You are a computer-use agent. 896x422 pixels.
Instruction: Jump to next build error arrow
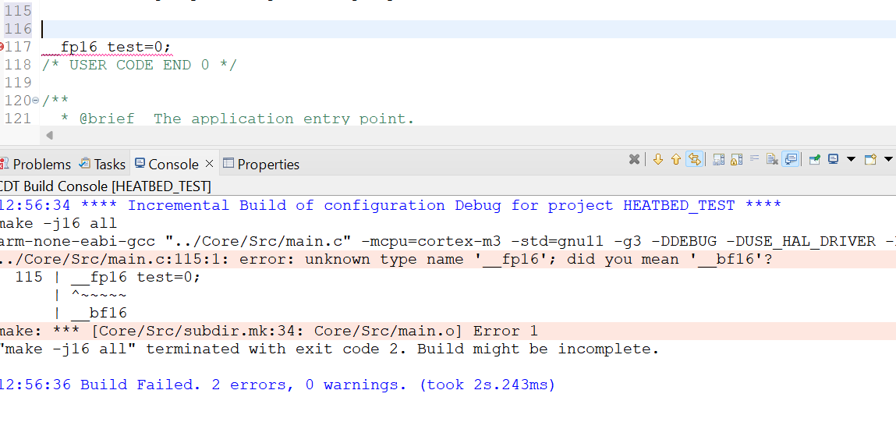pyautogui.click(x=657, y=159)
